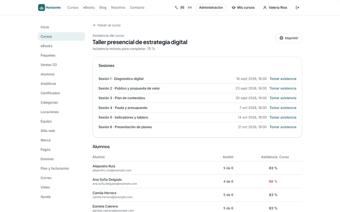340x212 pixels.
Task: Open Certificados in the sidebar
Action: coord(61,93)
